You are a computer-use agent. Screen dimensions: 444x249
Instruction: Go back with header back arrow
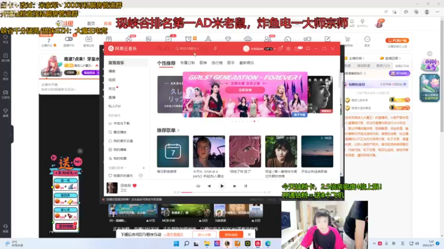[159, 49]
